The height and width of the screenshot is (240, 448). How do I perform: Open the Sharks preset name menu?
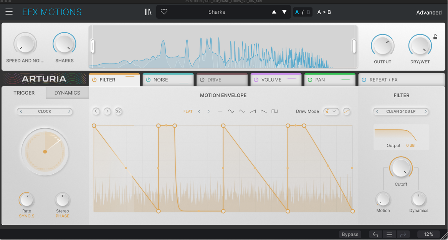(x=217, y=12)
